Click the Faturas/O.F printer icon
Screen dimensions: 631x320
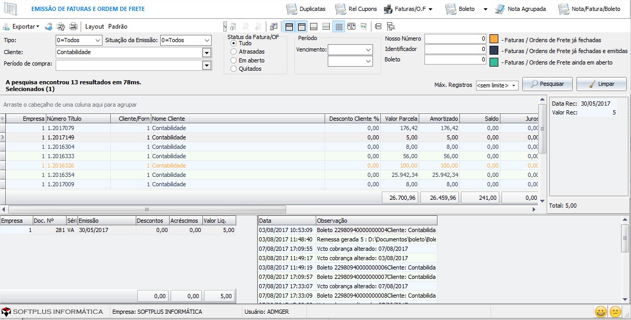389,9
